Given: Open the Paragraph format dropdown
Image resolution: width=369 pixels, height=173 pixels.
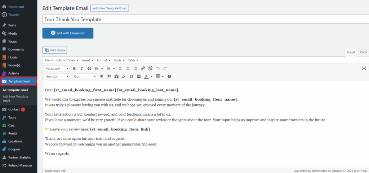Looking at the screenshot, I should [57, 68].
